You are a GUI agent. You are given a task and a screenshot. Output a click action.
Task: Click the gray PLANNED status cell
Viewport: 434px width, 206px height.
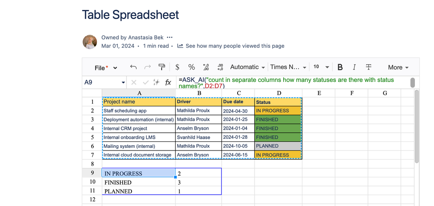pos(278,146)
